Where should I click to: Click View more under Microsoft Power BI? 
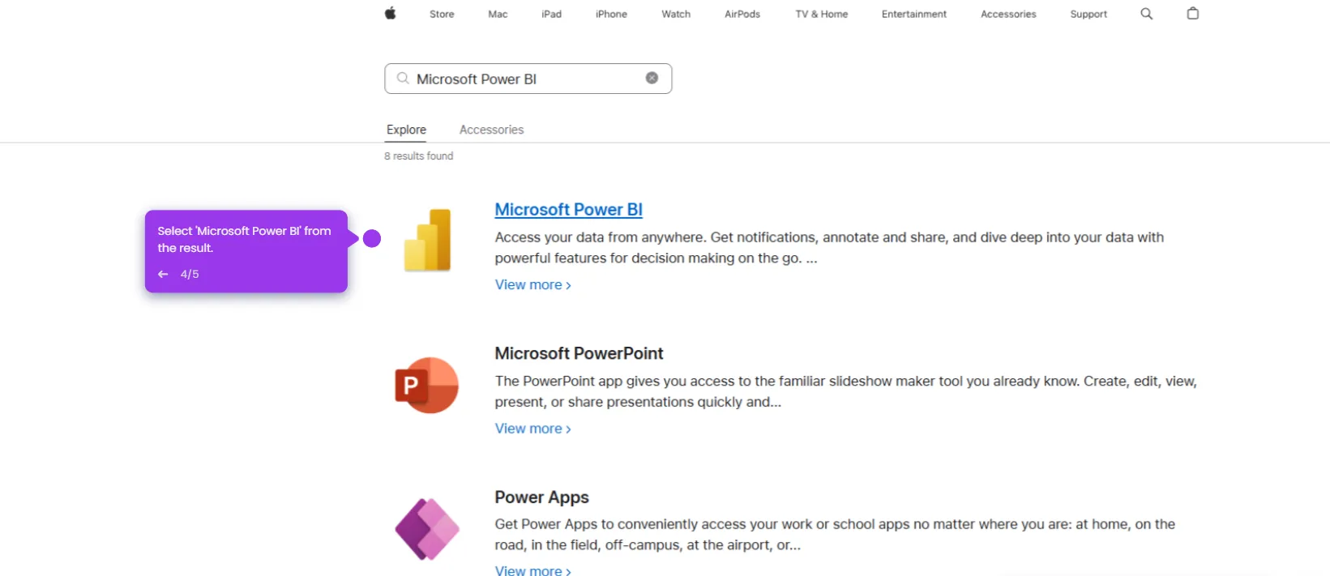532,284
